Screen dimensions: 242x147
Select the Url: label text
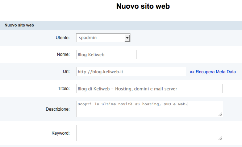tap(66, 72)
